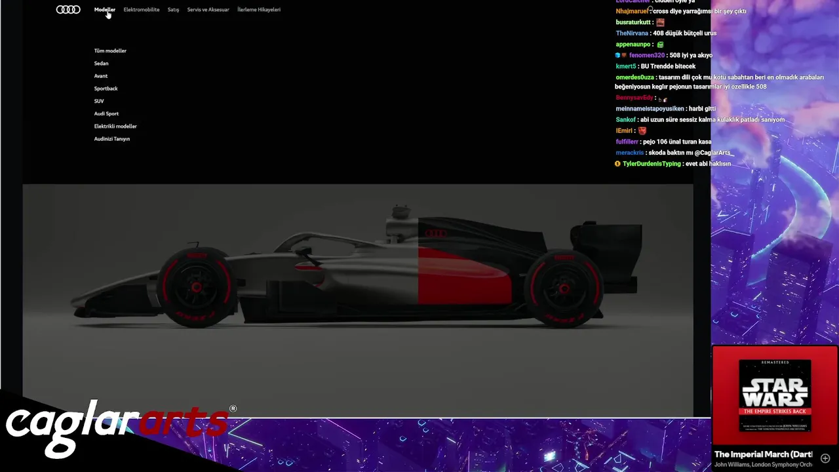Open the Elektromobilite menu
Screen dimensions: 839x472
pyautogui.click(x=142, y=10)
